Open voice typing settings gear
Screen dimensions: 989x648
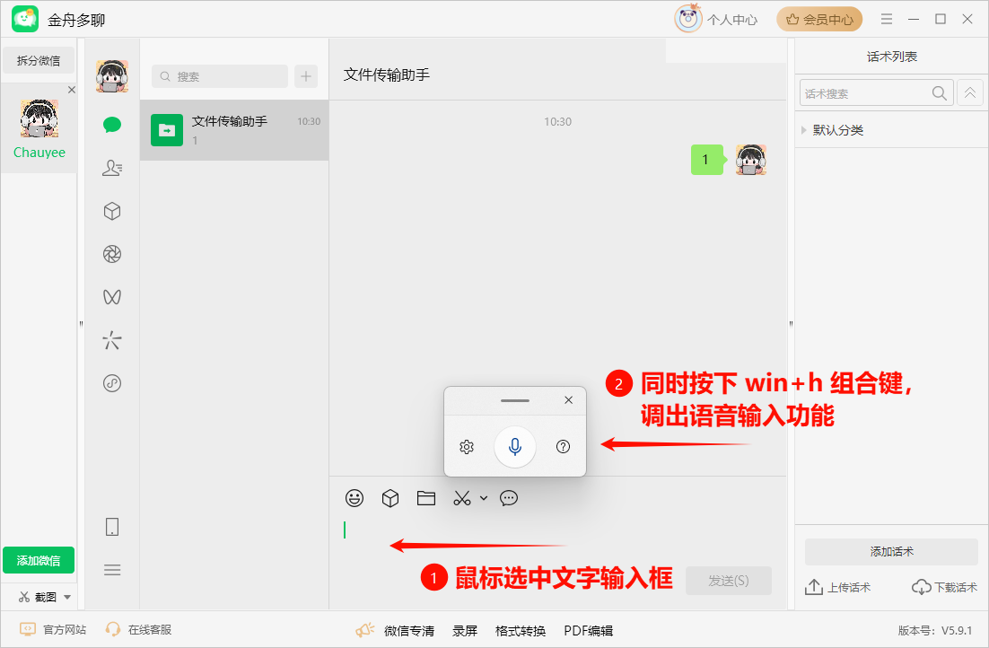pos(467,447)
